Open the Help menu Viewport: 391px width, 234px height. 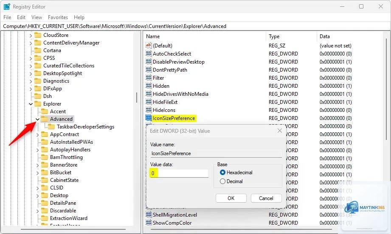79,17
